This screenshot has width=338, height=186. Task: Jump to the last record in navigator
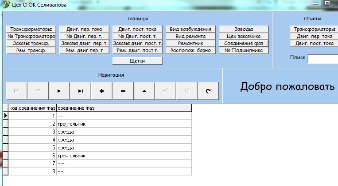[81, 91]
